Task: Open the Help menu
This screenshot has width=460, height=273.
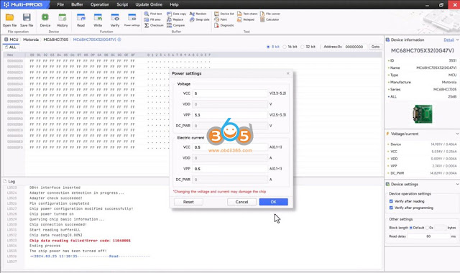Action: click(174, 4)
